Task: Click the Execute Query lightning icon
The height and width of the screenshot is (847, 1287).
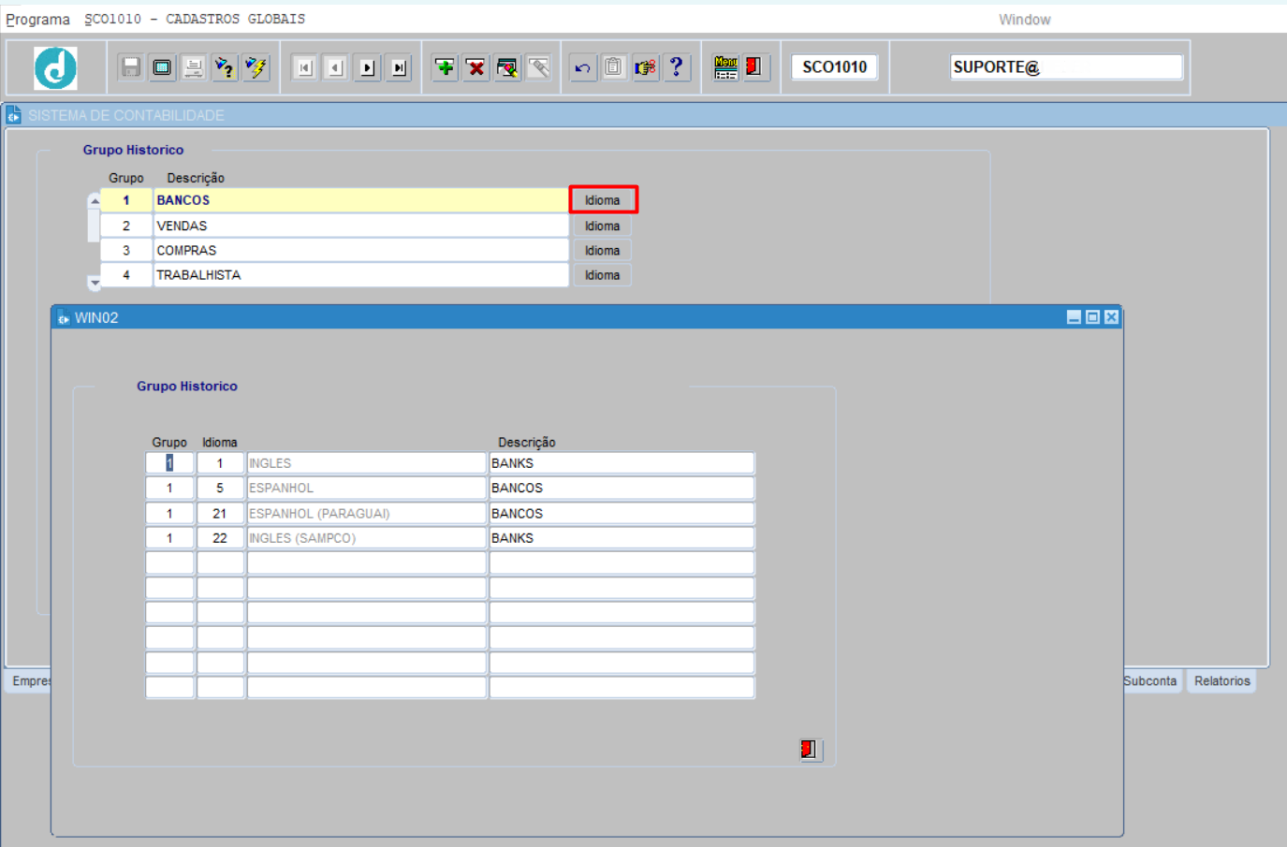Action: [256, 67]
